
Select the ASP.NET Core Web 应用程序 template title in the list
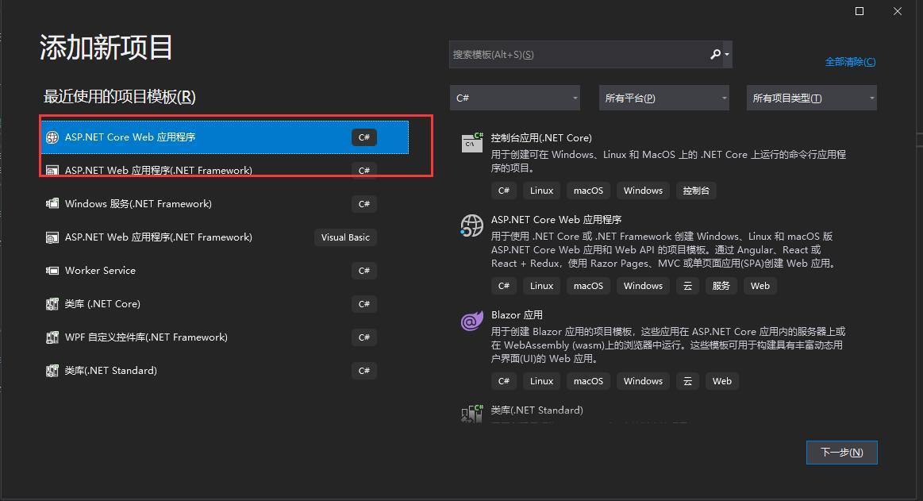tap(556, 220)
